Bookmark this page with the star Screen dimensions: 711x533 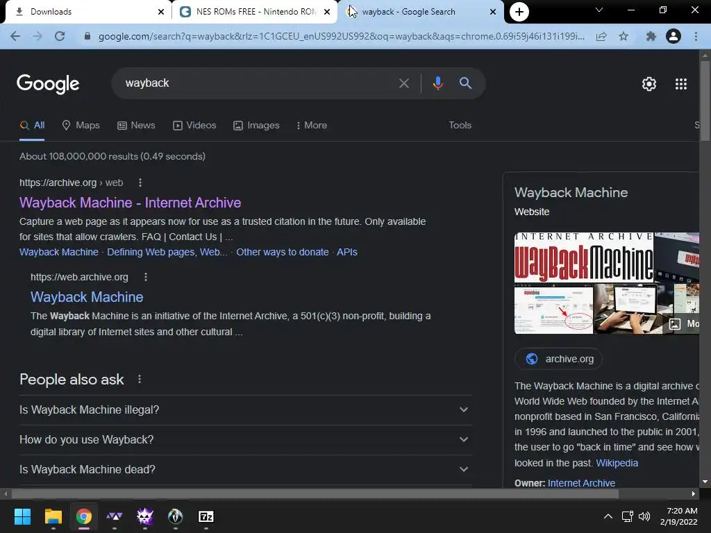point(624,36)
